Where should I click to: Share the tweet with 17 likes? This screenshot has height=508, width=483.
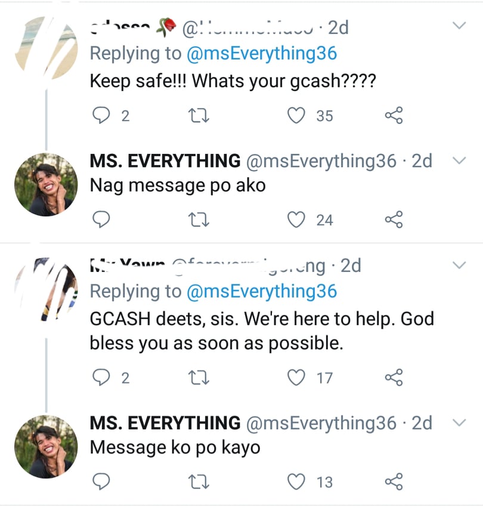click(394, 377)
